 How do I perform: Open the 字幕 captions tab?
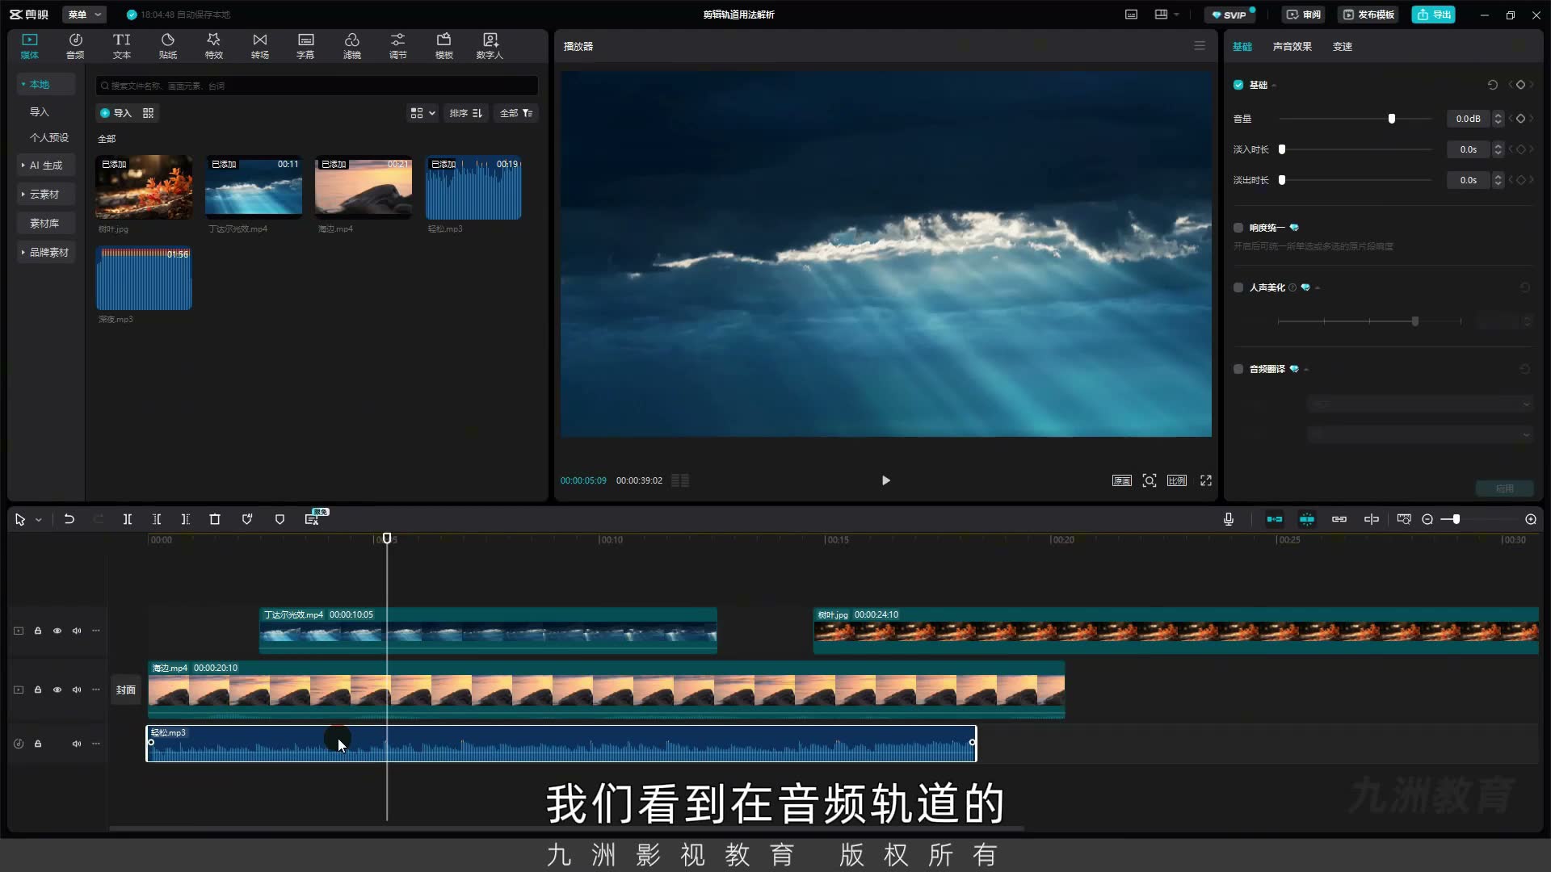point(305,46)
